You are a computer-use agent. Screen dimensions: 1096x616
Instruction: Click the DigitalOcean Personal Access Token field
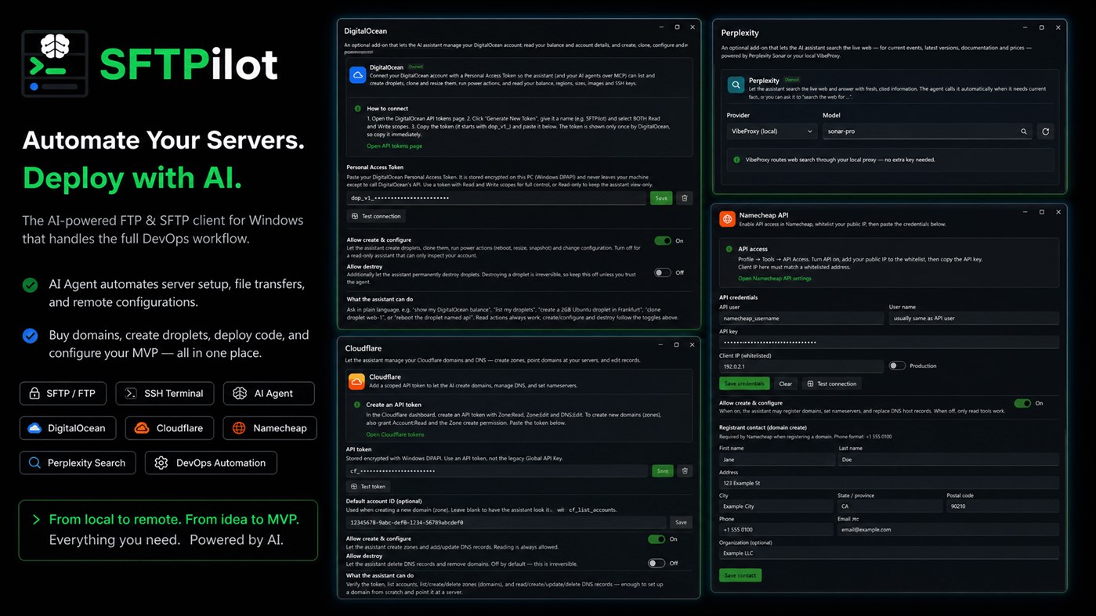click(497, 198)
